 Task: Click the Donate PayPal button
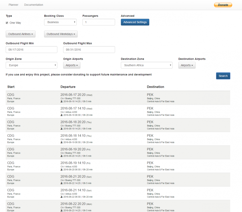[x=223, y=5]
